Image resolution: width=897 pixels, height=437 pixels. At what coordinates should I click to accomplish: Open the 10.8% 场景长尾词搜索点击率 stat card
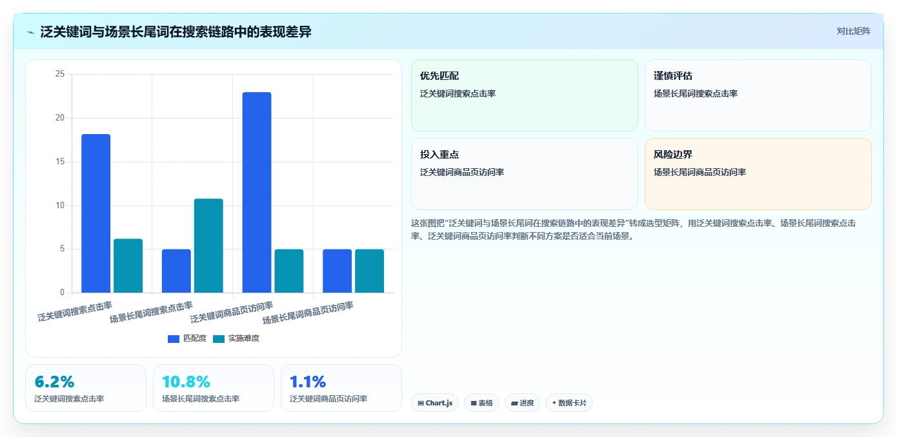point(214,388)
